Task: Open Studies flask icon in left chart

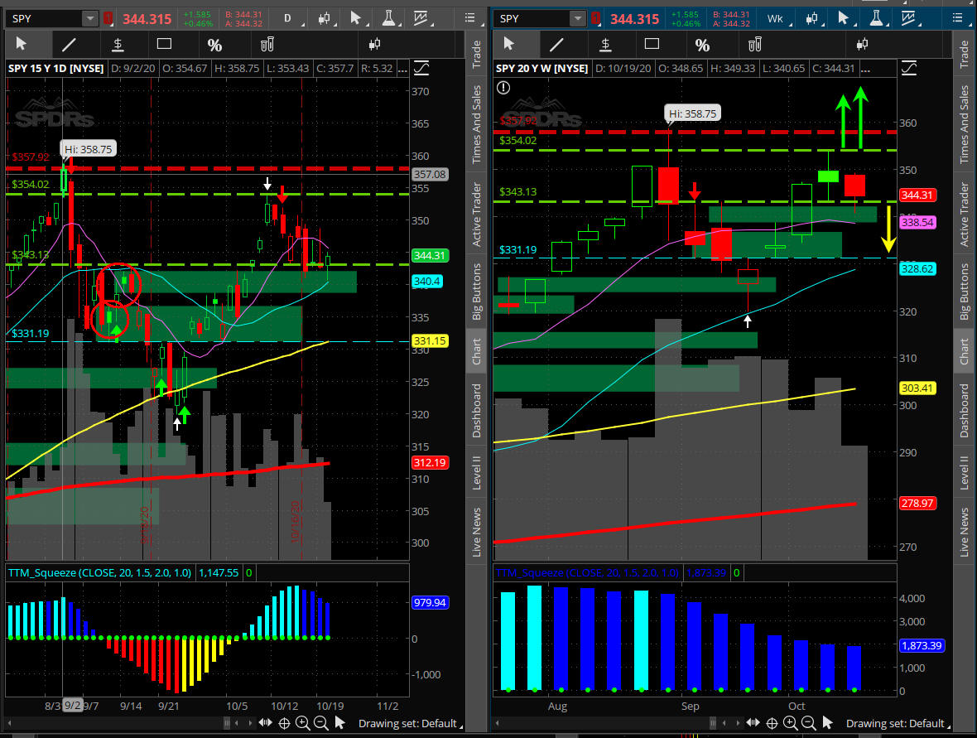Action: click(389, 19)
